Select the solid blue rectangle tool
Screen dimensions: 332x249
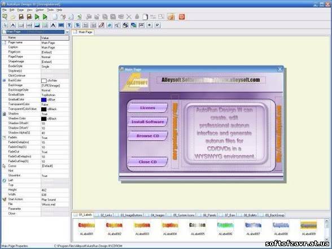61,25
